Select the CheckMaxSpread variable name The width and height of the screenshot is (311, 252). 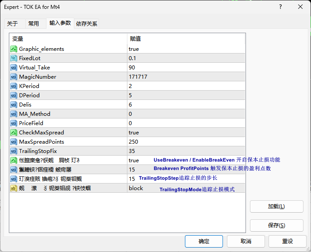coord(42,133)
